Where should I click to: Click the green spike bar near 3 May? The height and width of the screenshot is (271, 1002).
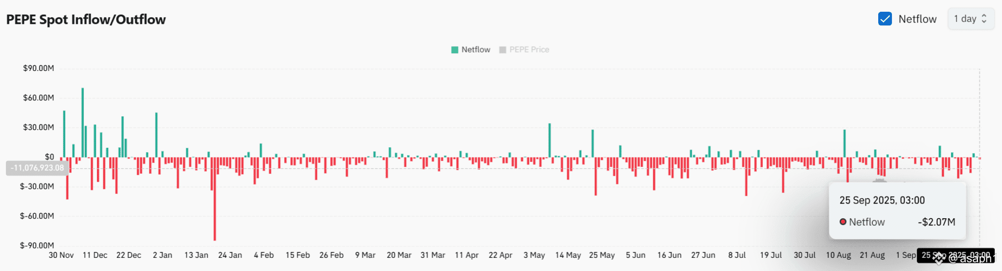pos(549,140)
